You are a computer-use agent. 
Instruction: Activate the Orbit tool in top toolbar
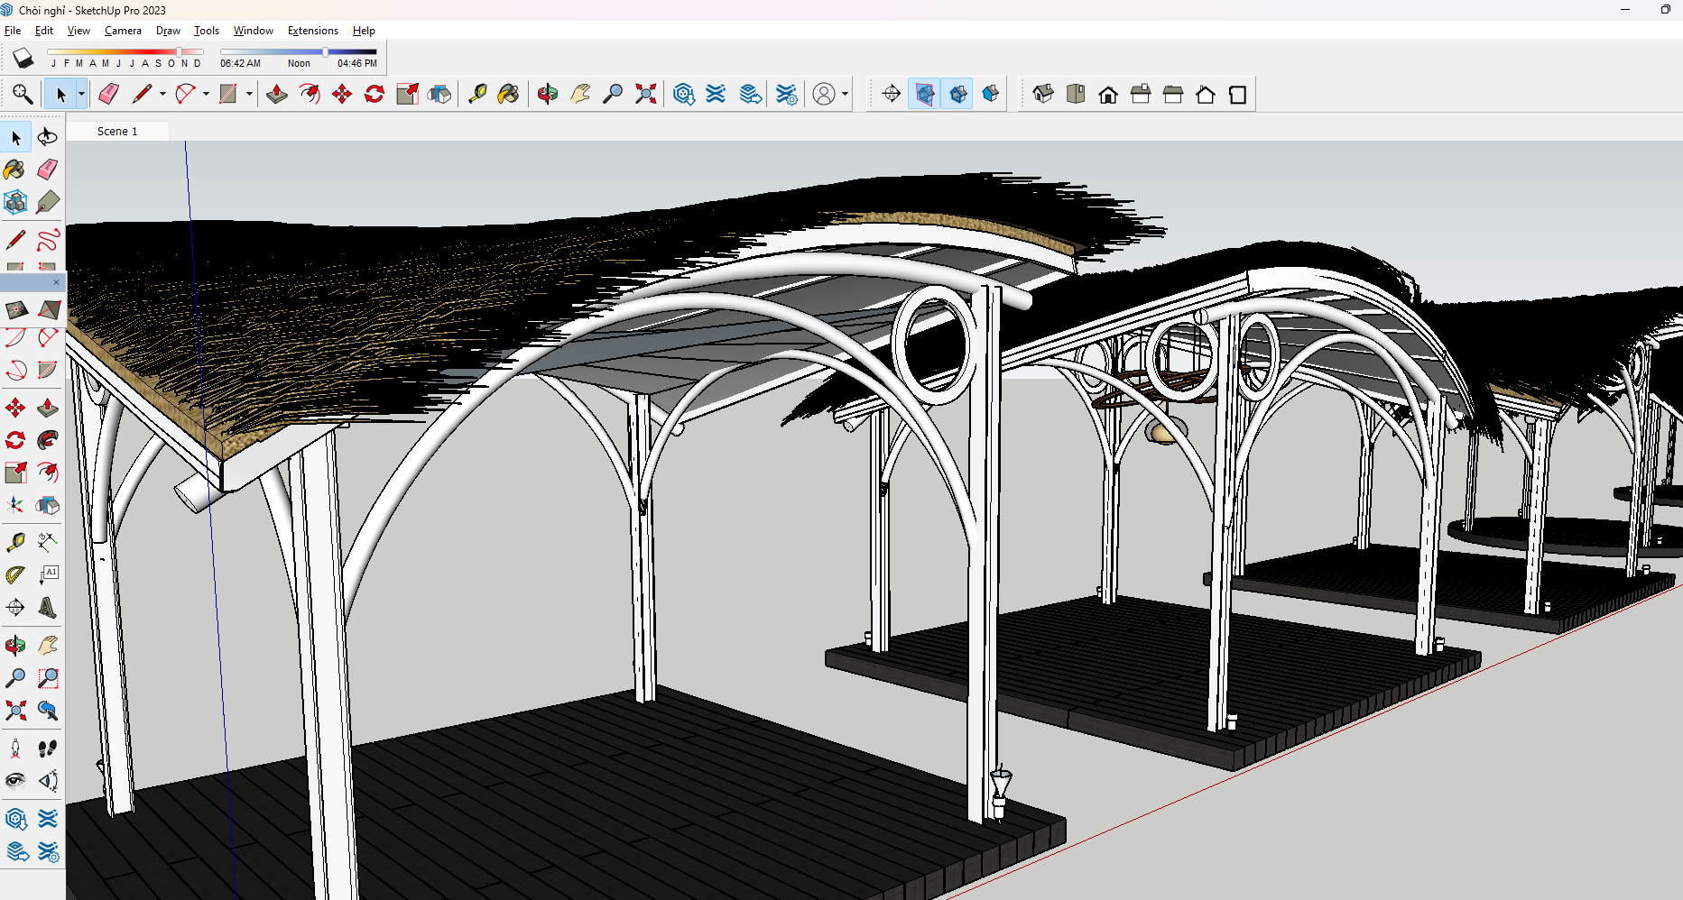[547, 94]
